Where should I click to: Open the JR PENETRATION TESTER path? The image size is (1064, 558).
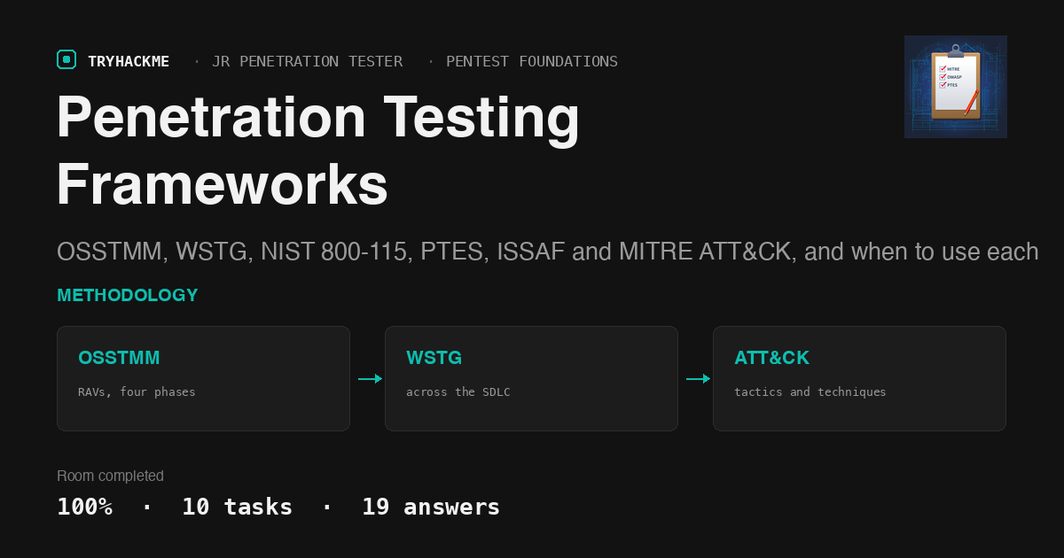point(307,61)
